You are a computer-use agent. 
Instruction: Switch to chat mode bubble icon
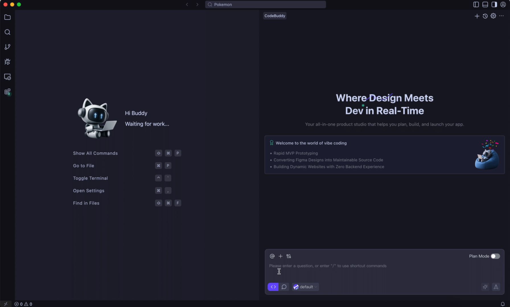(284, 287)
